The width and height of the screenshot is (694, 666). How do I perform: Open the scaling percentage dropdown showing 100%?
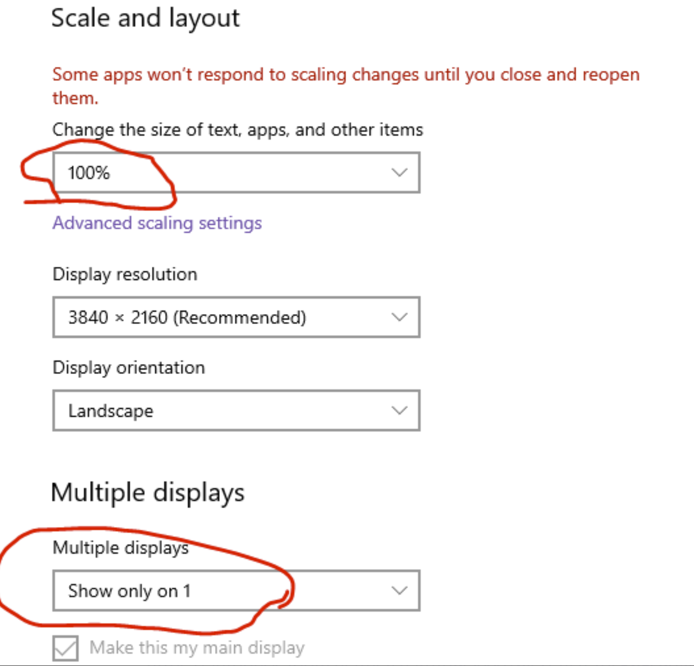237,173
